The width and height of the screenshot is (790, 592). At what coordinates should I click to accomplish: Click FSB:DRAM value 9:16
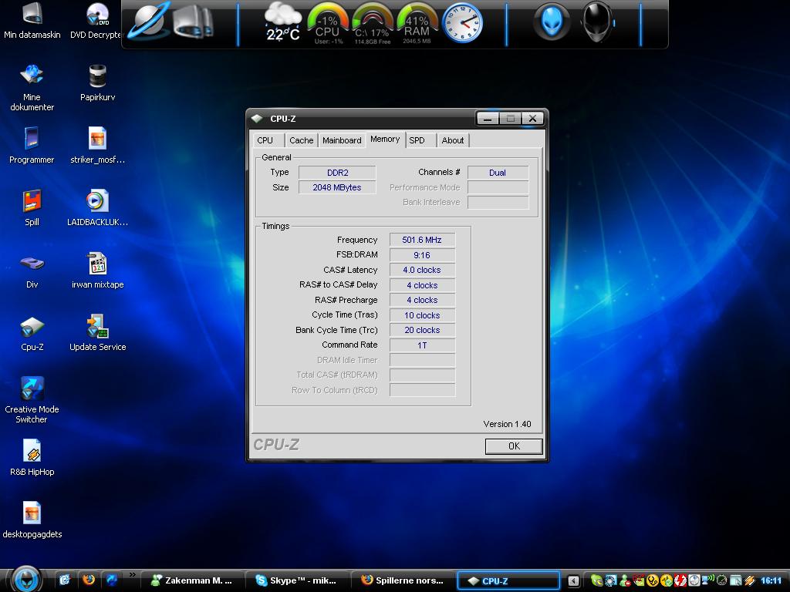(422, 255)
